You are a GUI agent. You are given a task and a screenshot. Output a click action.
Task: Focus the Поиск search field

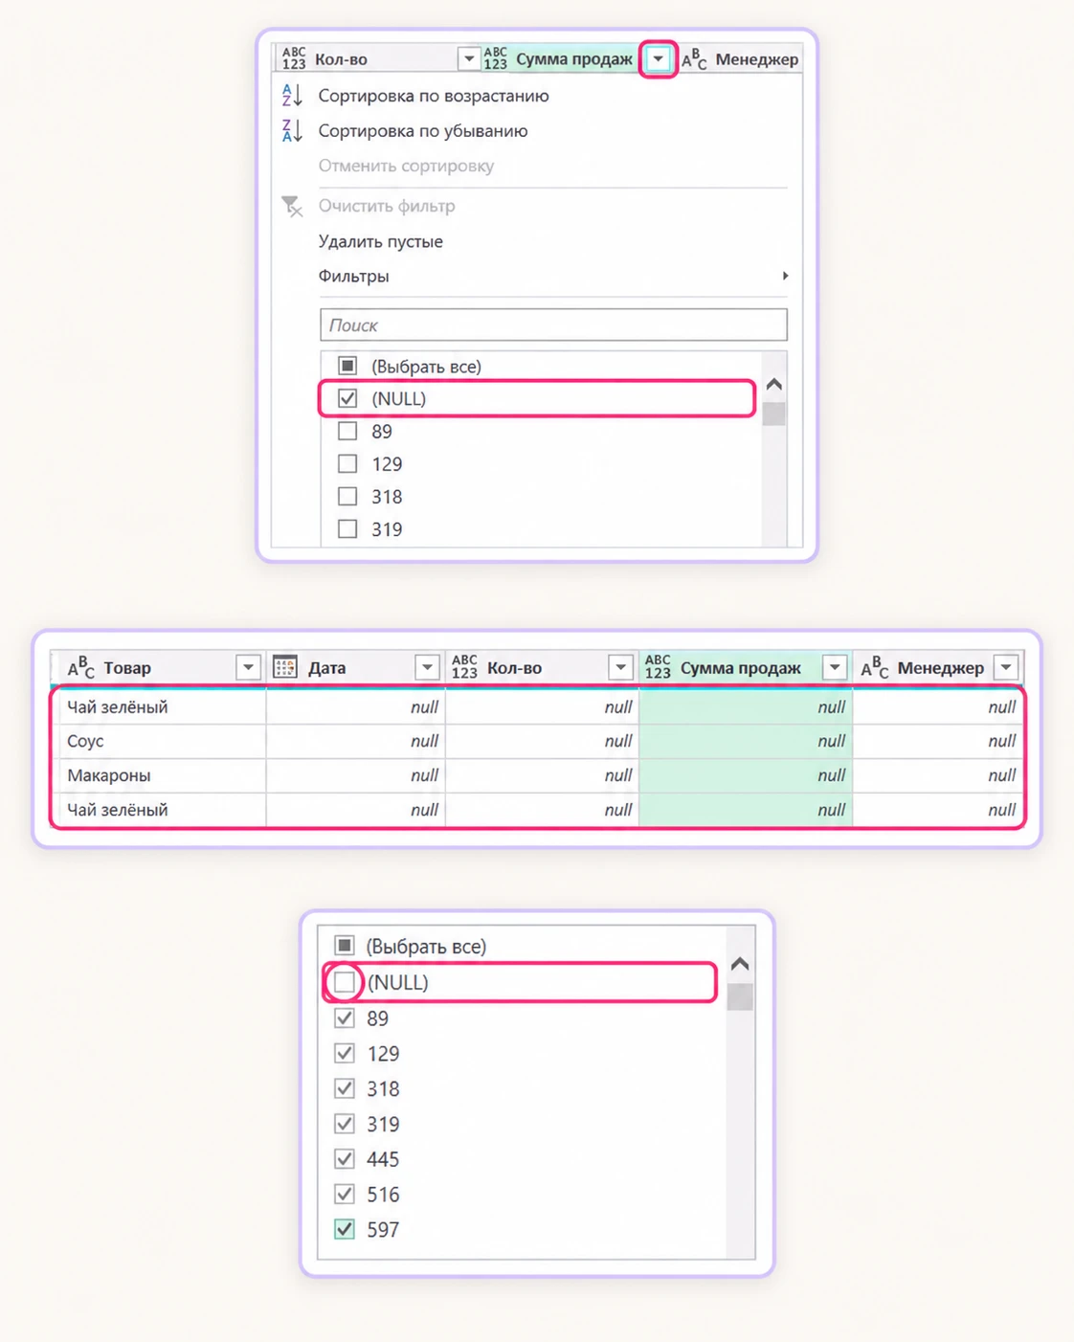pyautogui.click(x=553, y=324)
